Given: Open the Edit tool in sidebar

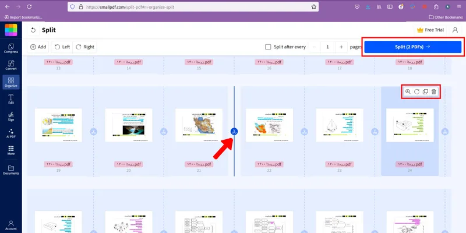Looking at the screenshot, I should [11, 99].
